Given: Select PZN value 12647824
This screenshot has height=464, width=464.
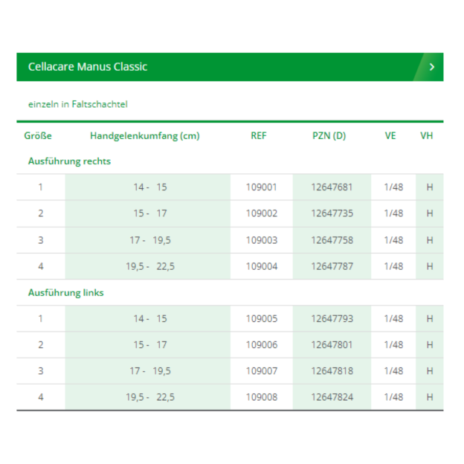Looking at the screenshot, I should [332, 397].
